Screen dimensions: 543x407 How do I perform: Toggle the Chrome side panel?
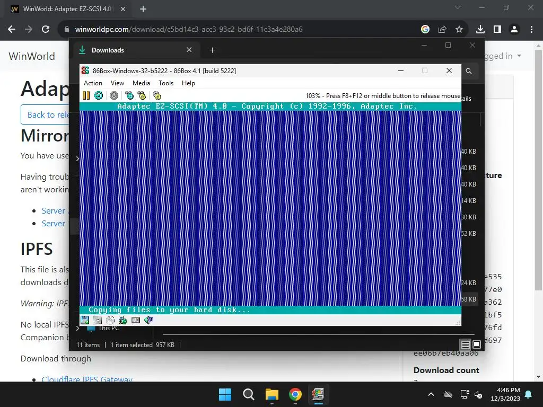[x=497, y=30]
